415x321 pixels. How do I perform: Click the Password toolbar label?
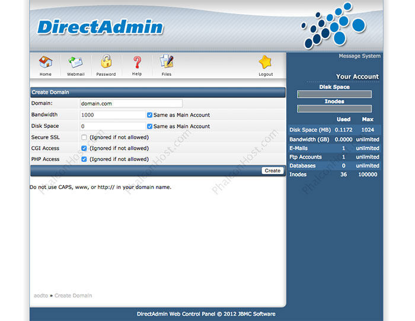(106, 74)
